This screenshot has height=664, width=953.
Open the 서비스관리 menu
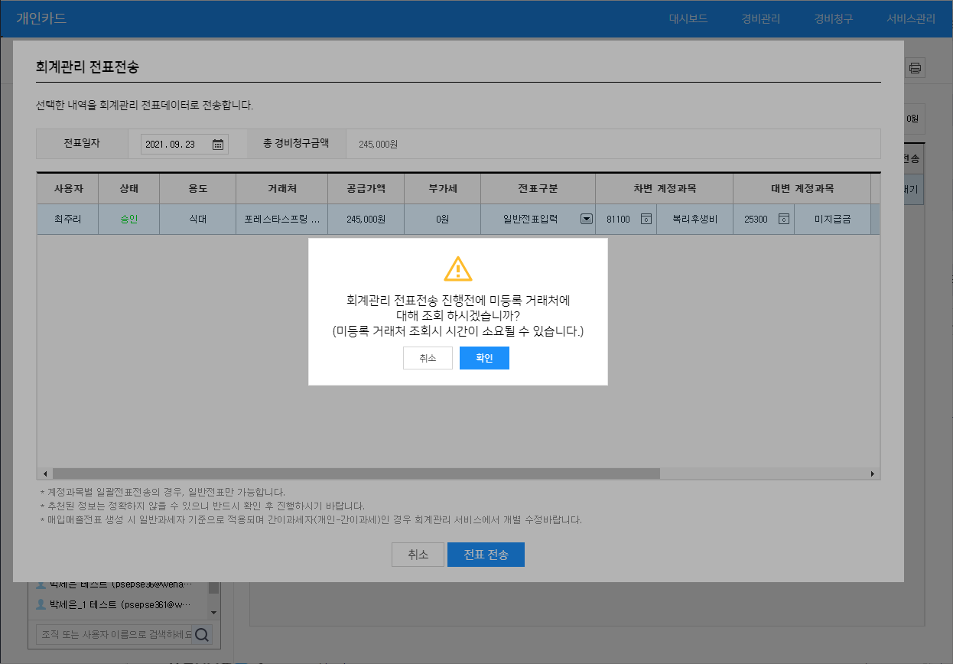(910, 19)
